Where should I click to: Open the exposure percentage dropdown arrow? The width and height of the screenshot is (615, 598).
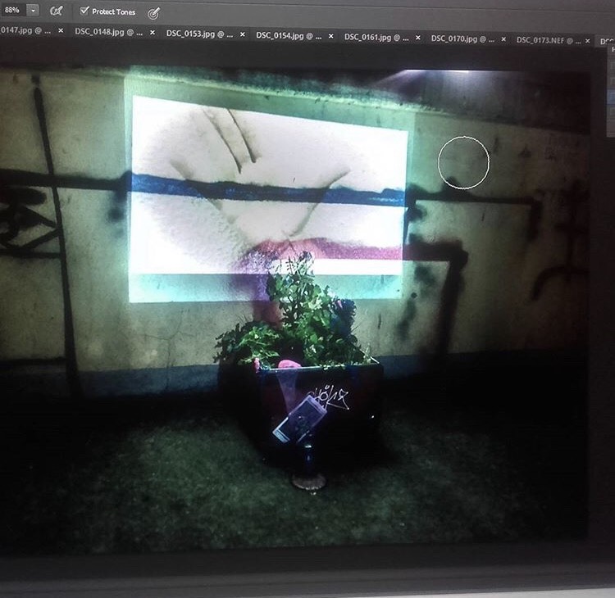click(x=32, y=11)
